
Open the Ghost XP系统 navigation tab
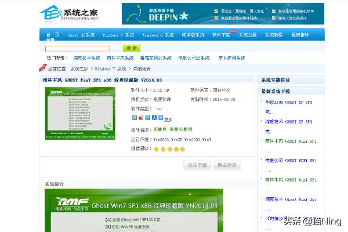(81, 35)
